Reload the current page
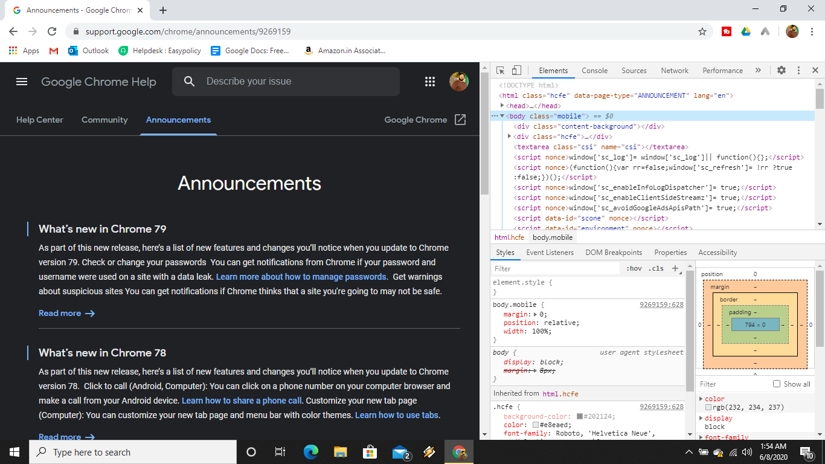The image size is (825, 464). pyautogui.click(x=52, y=31)
